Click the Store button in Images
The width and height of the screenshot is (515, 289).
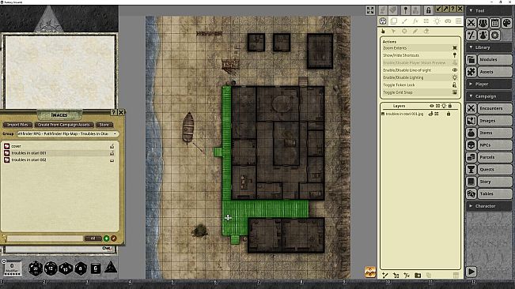coord(104,125)
